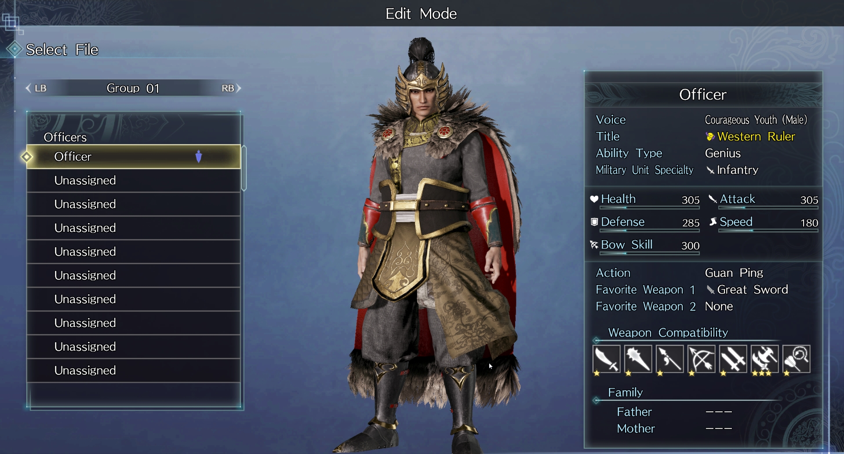Open the Group 01 selector
Image resolution: width=844 pixels, height=454 pixels.
(133, 88)
